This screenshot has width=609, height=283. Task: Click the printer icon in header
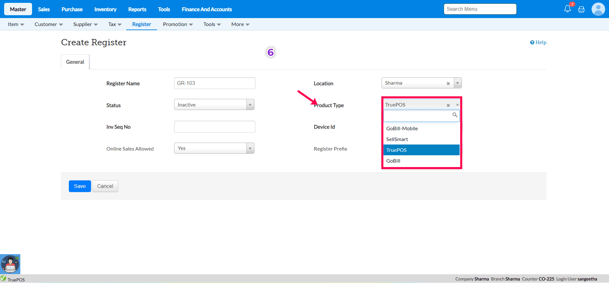pyautogui.click(x=581, y=10)
